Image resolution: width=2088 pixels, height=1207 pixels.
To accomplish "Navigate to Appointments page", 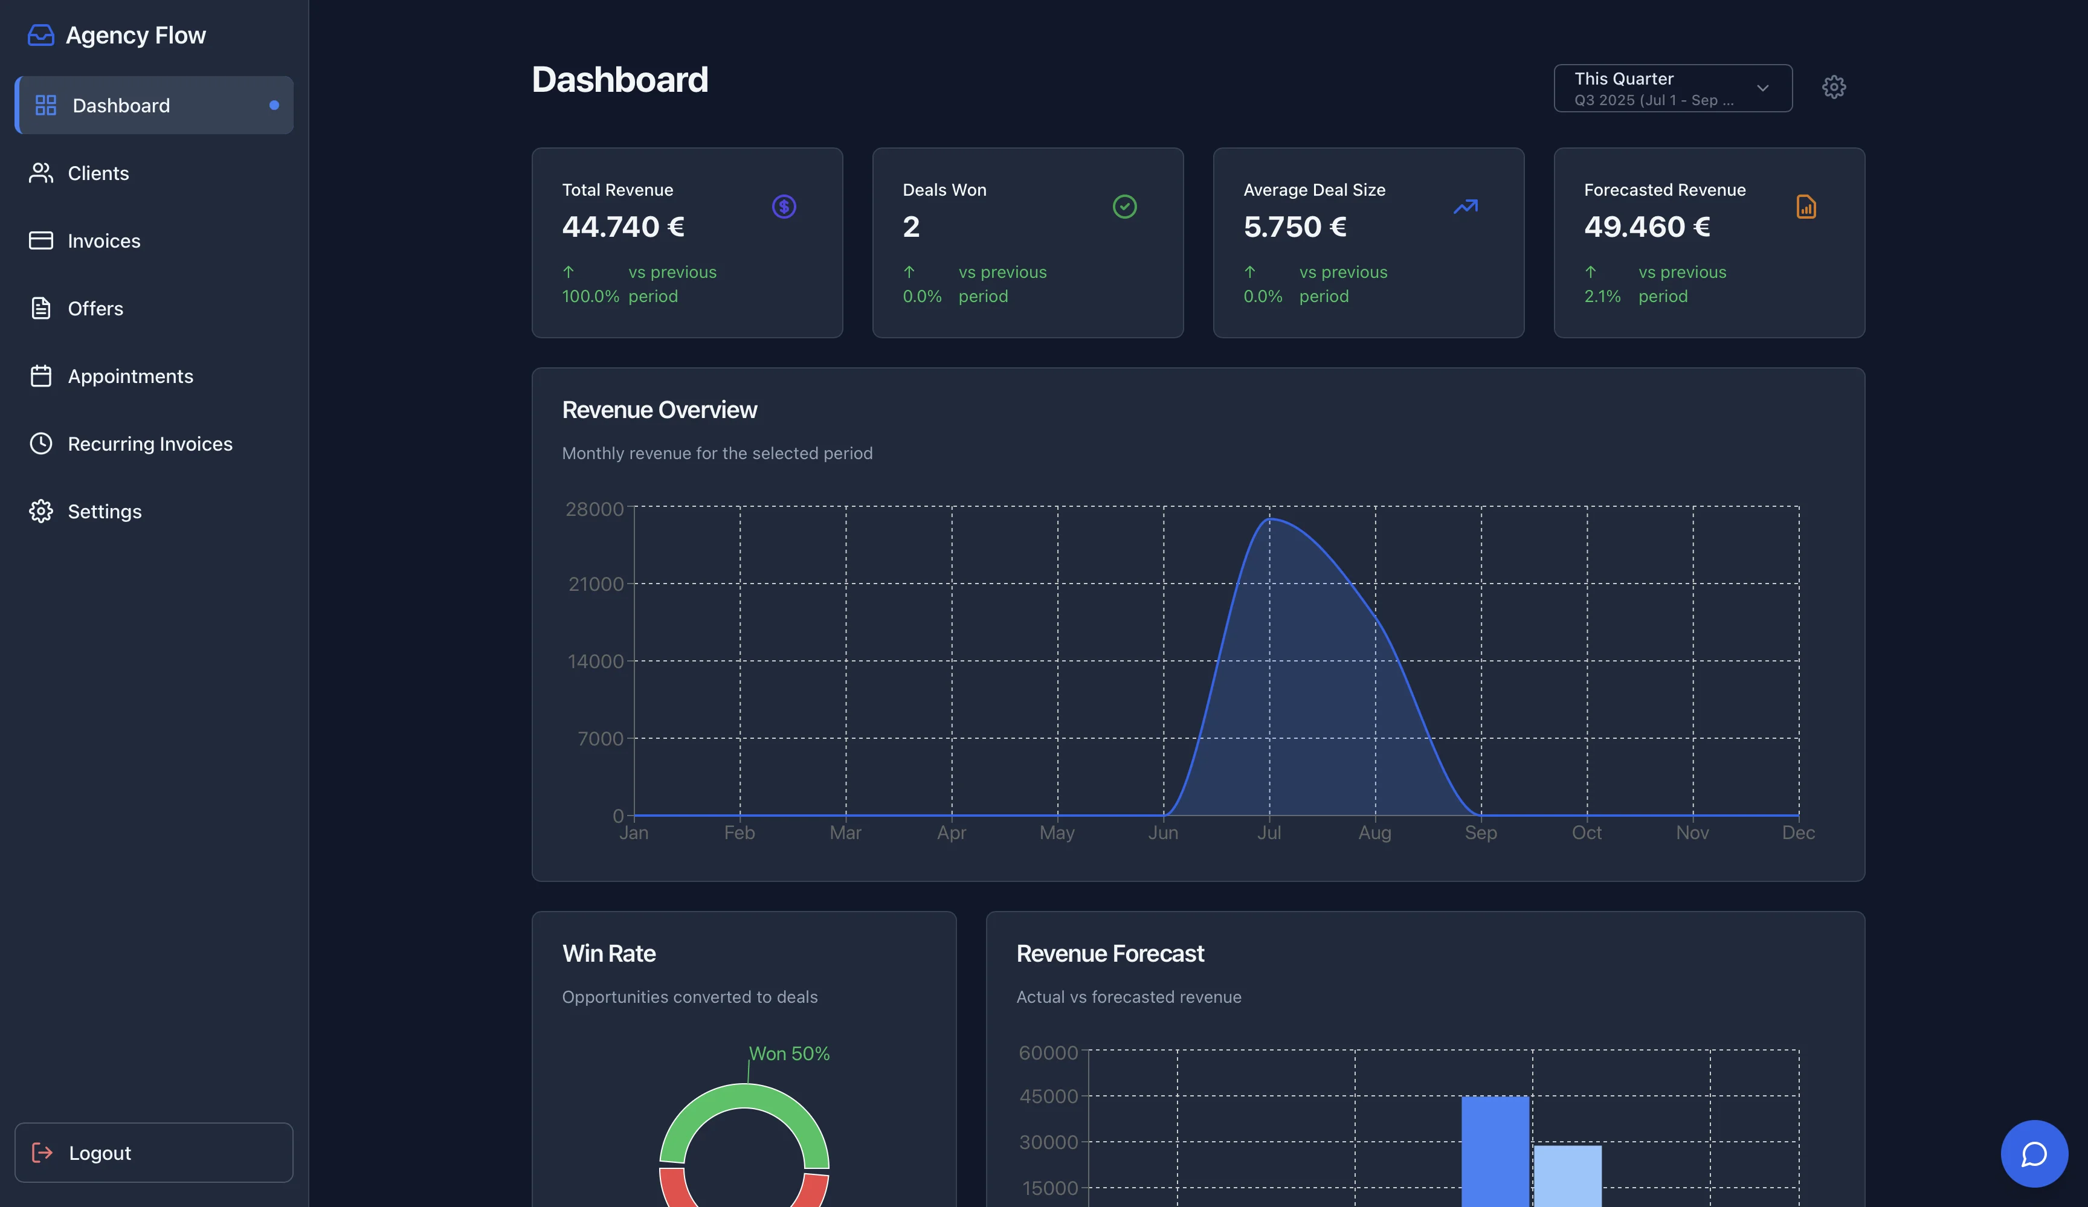I will (x=130, y=376).
